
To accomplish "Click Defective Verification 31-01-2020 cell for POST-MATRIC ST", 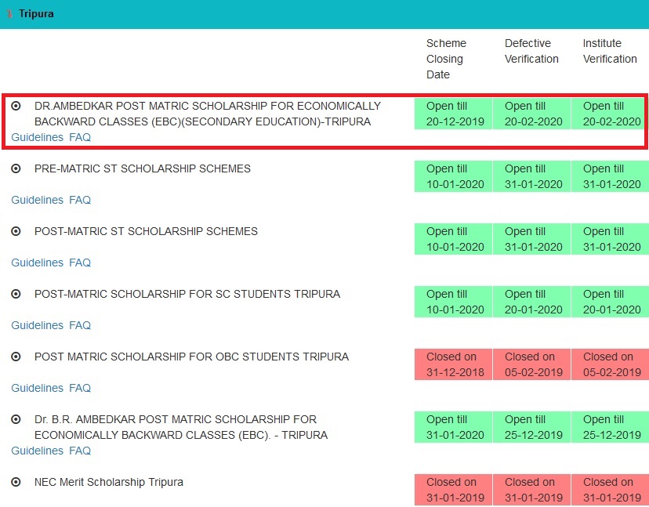I will [532, 239].
